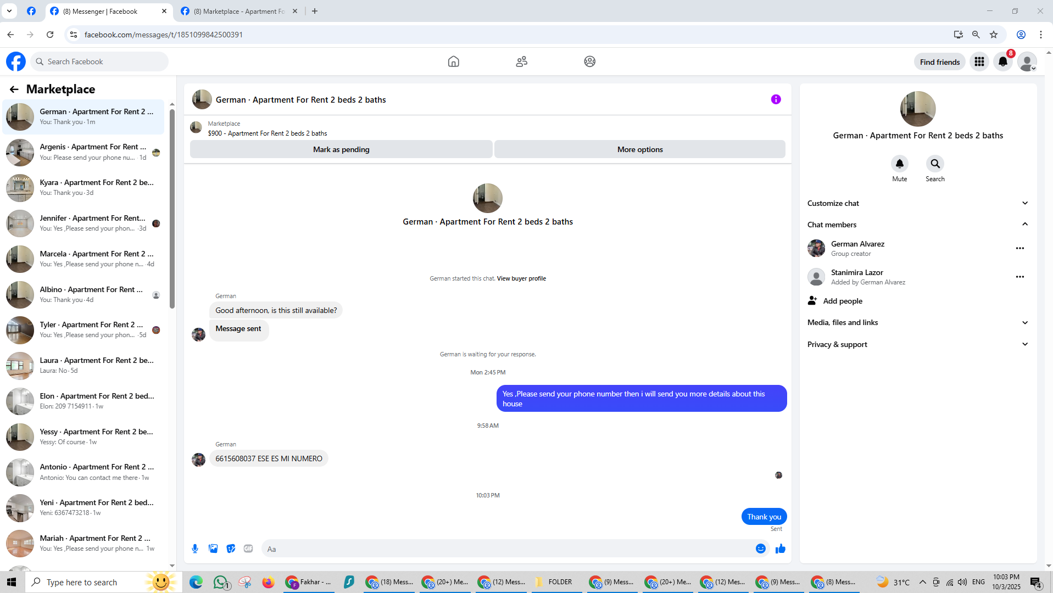The height and width of the screenshot is (593, 1053).
Task: Open the Yeni apartment conversation
Action: tap(83, 508)
